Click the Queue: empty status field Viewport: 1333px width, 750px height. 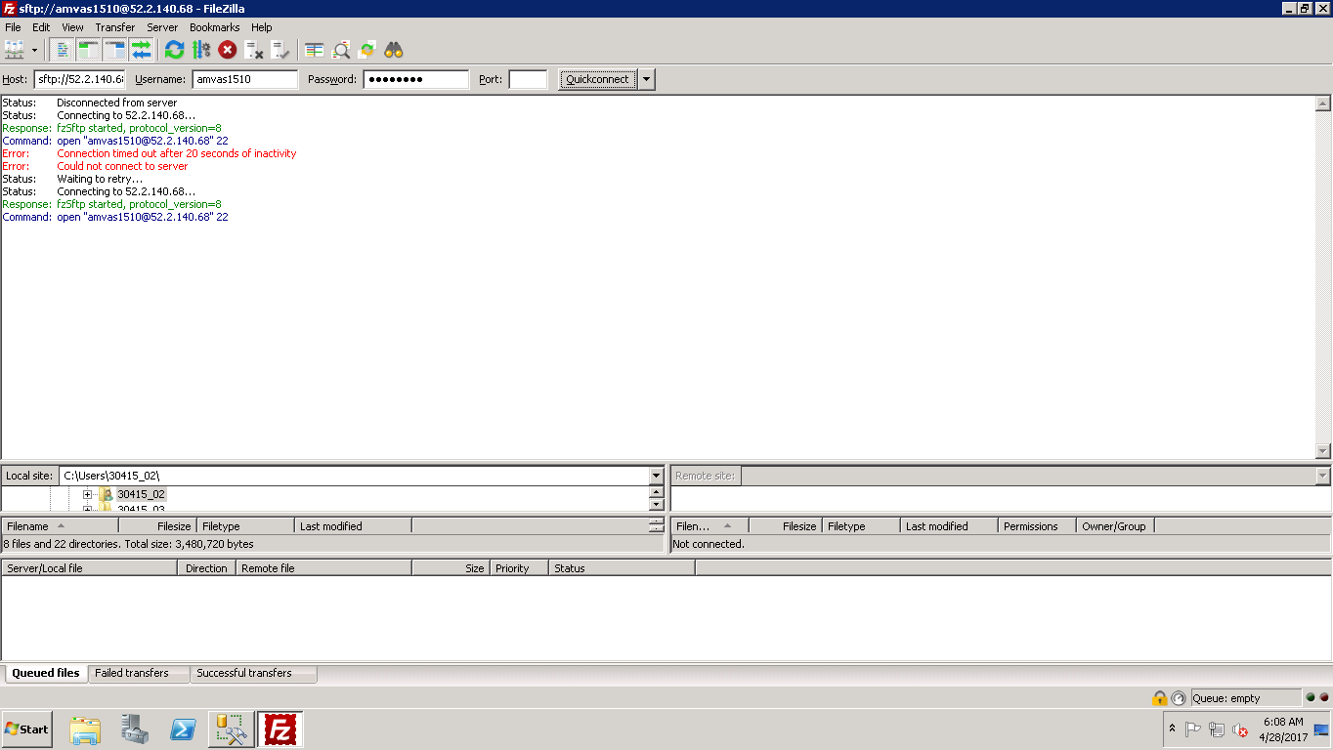point(1246,698)
